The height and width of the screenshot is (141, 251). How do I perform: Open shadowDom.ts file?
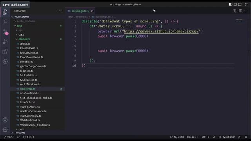click(x=29, y=93)
